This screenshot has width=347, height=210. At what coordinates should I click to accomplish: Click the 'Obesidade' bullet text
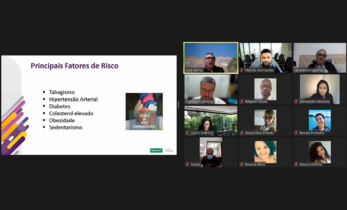pos(62,120)
